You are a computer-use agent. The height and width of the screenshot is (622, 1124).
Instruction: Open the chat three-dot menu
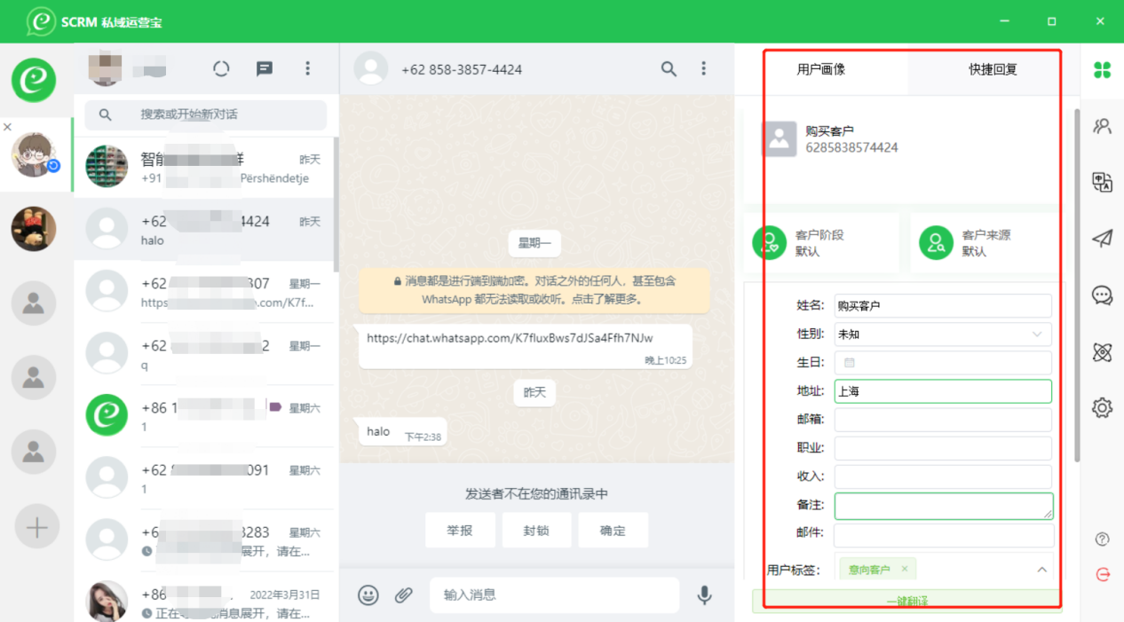[703, 68]
